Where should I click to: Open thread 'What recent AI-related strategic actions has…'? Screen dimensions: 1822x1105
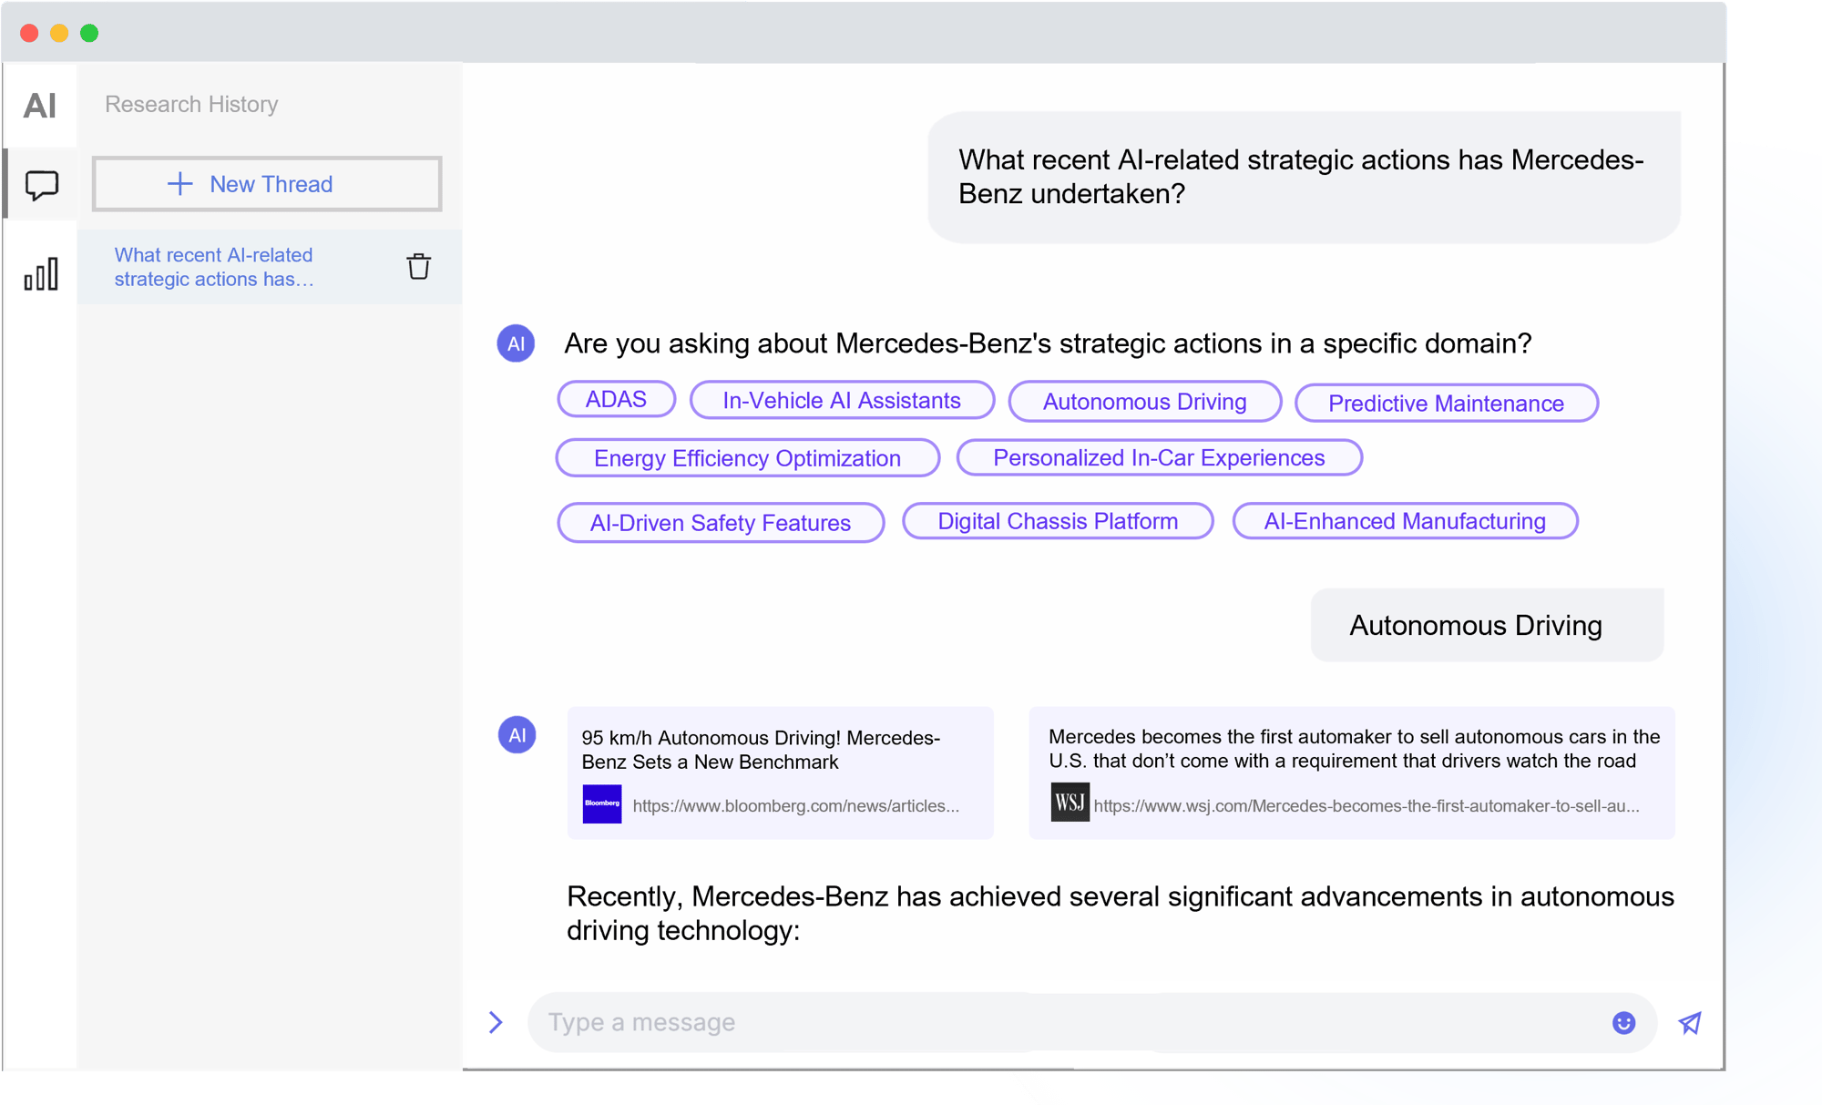click(x=270, y=267)
